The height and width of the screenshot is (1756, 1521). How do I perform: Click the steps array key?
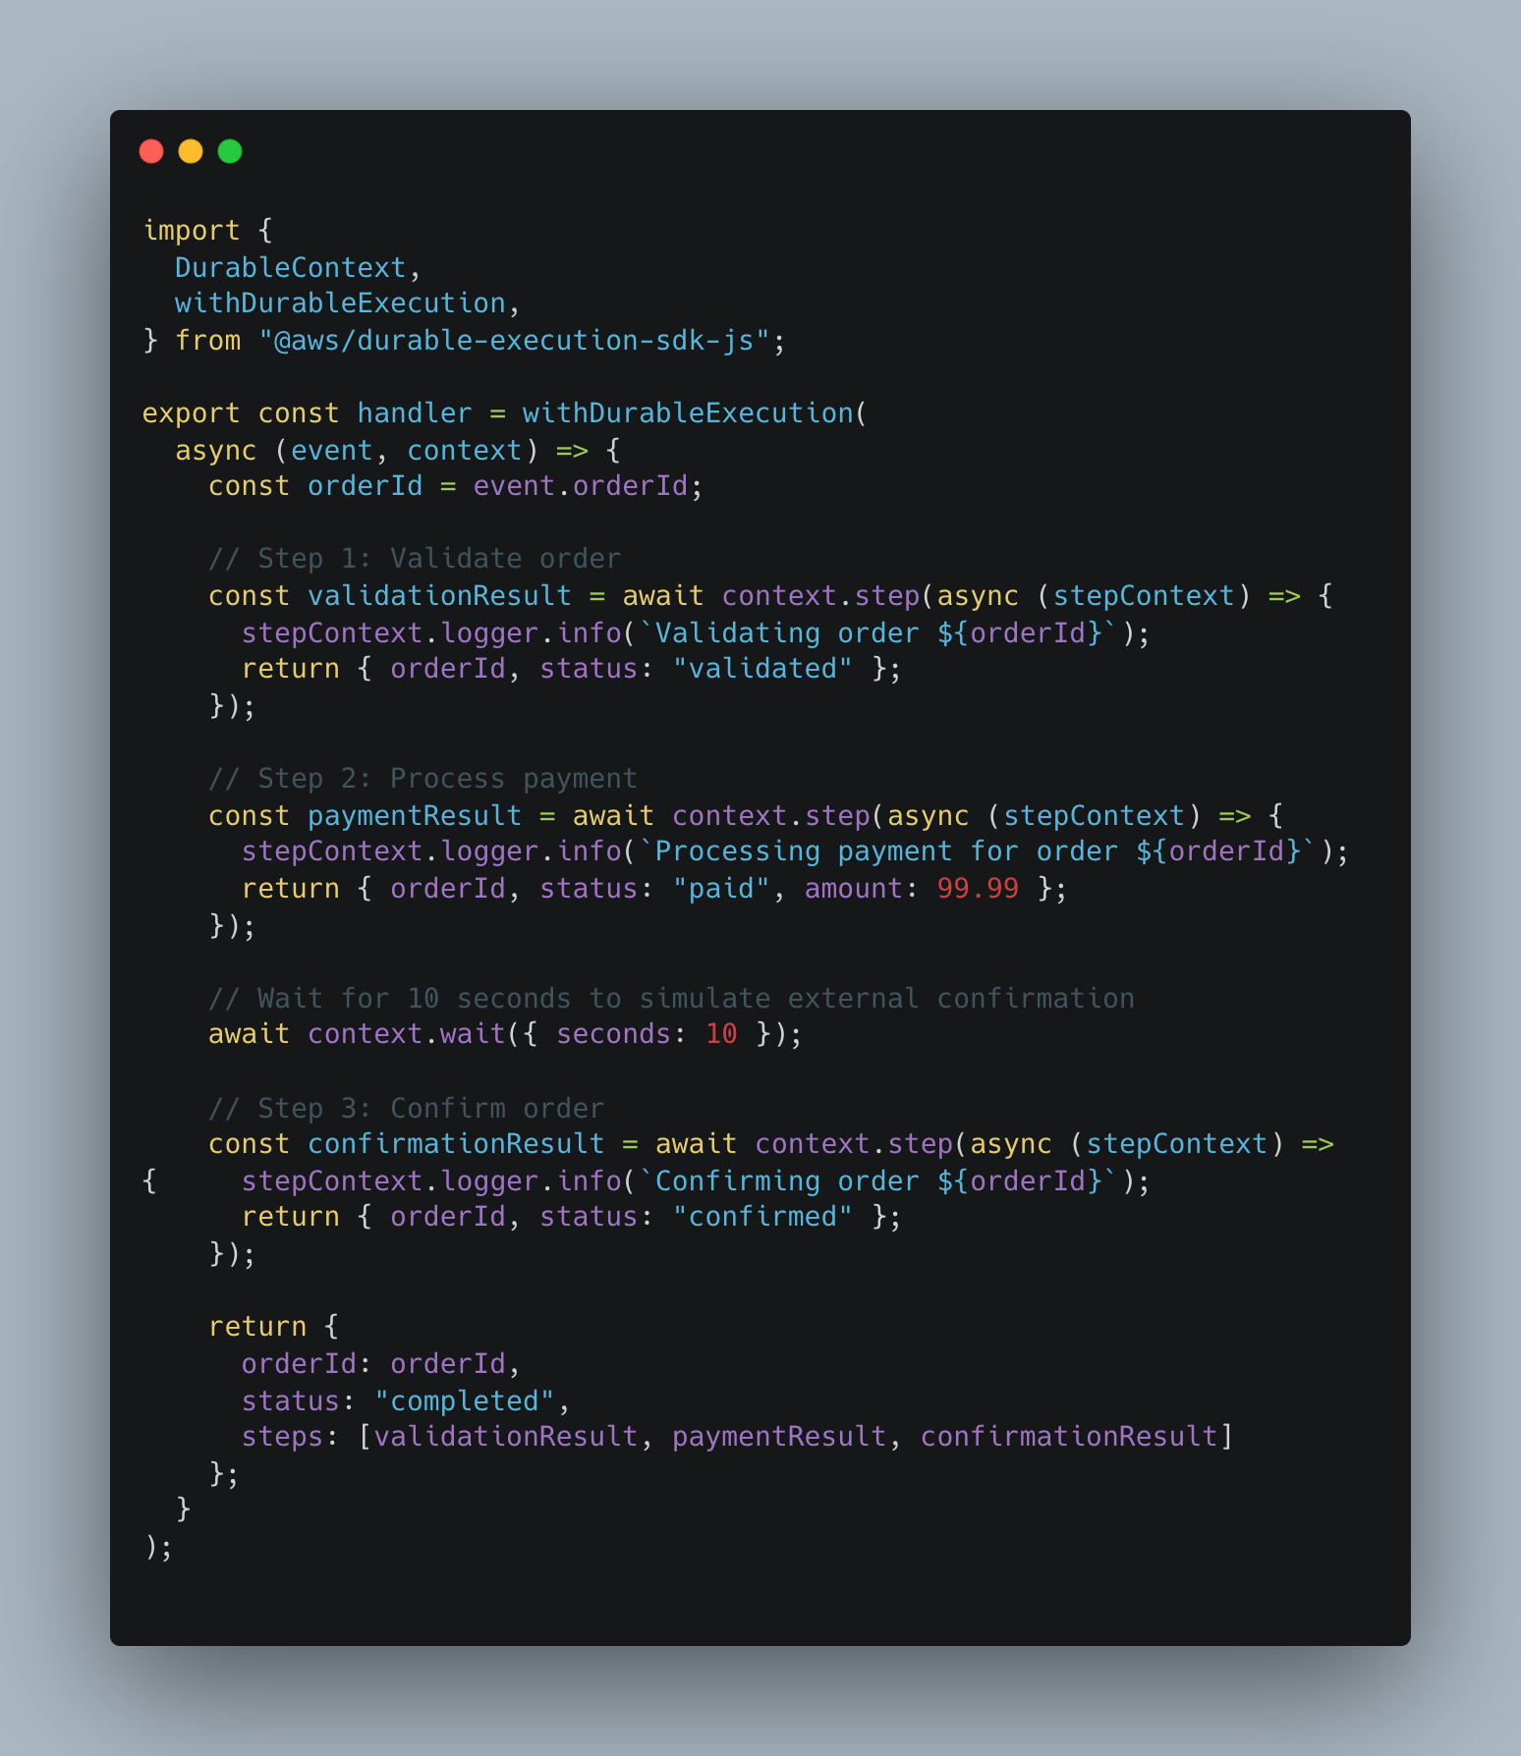(x=283, y=1437)
